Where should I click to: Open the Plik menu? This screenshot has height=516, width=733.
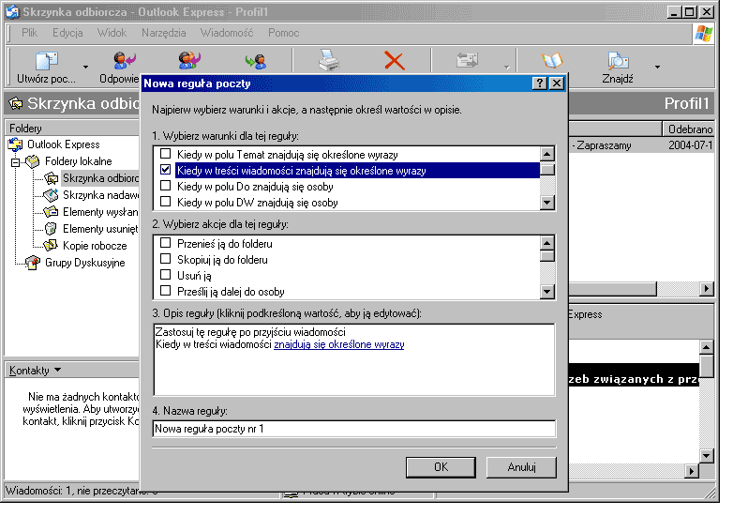(x=29, y=33)
